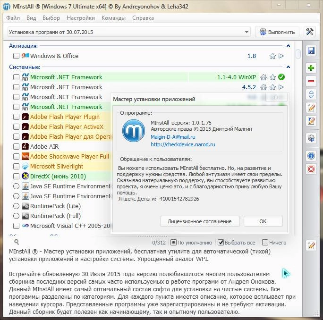Click the blue-framed pencil edit icon in sidebar

311,121
